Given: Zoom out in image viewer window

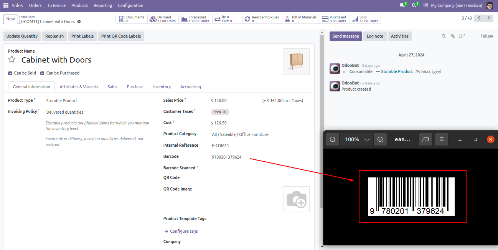Looking at the screenshot, I should 333,139.
